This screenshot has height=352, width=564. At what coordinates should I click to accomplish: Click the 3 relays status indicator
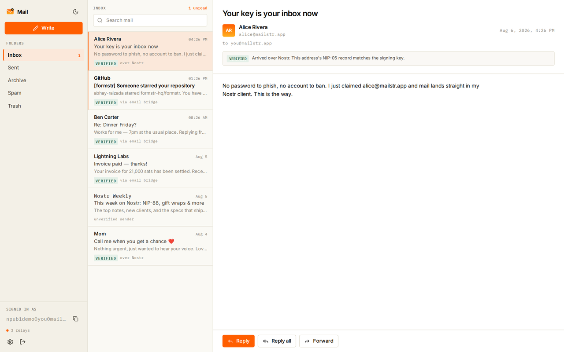(x=18, y=330)
